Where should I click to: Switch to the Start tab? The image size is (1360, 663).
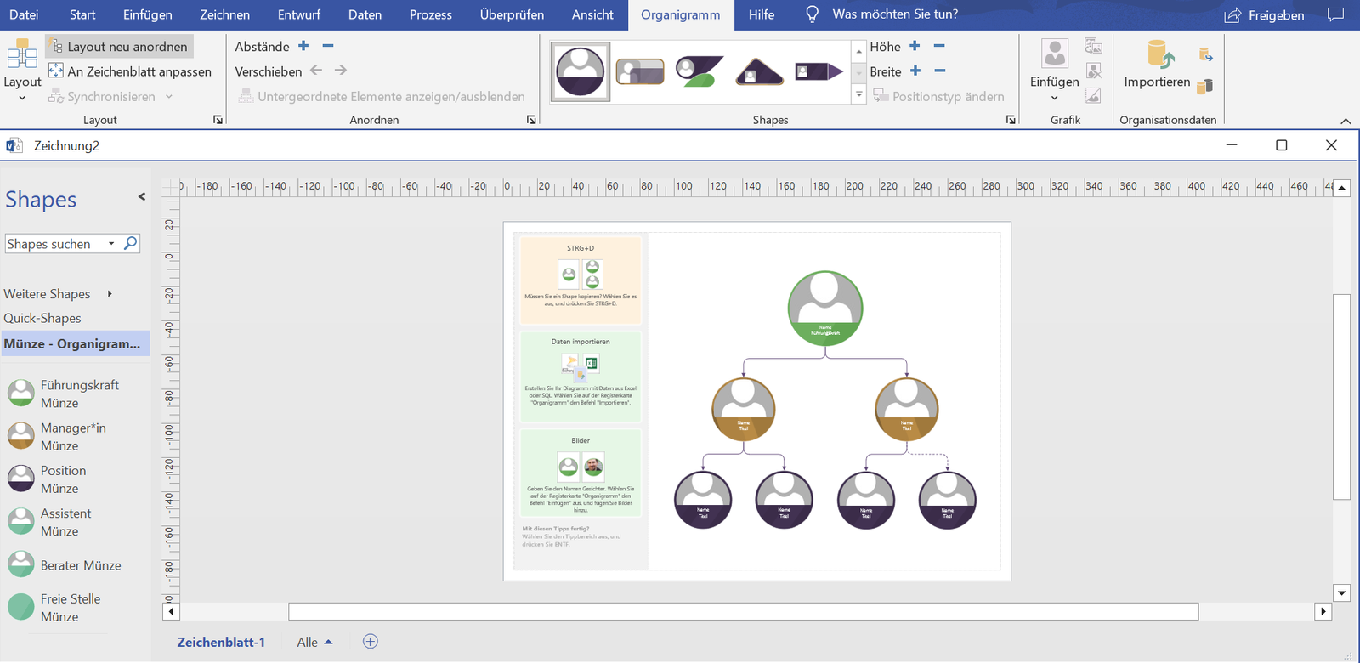(82, 14)
